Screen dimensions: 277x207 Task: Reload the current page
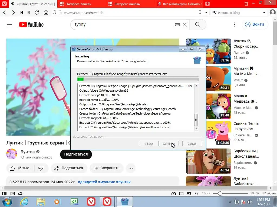[37, 12]
